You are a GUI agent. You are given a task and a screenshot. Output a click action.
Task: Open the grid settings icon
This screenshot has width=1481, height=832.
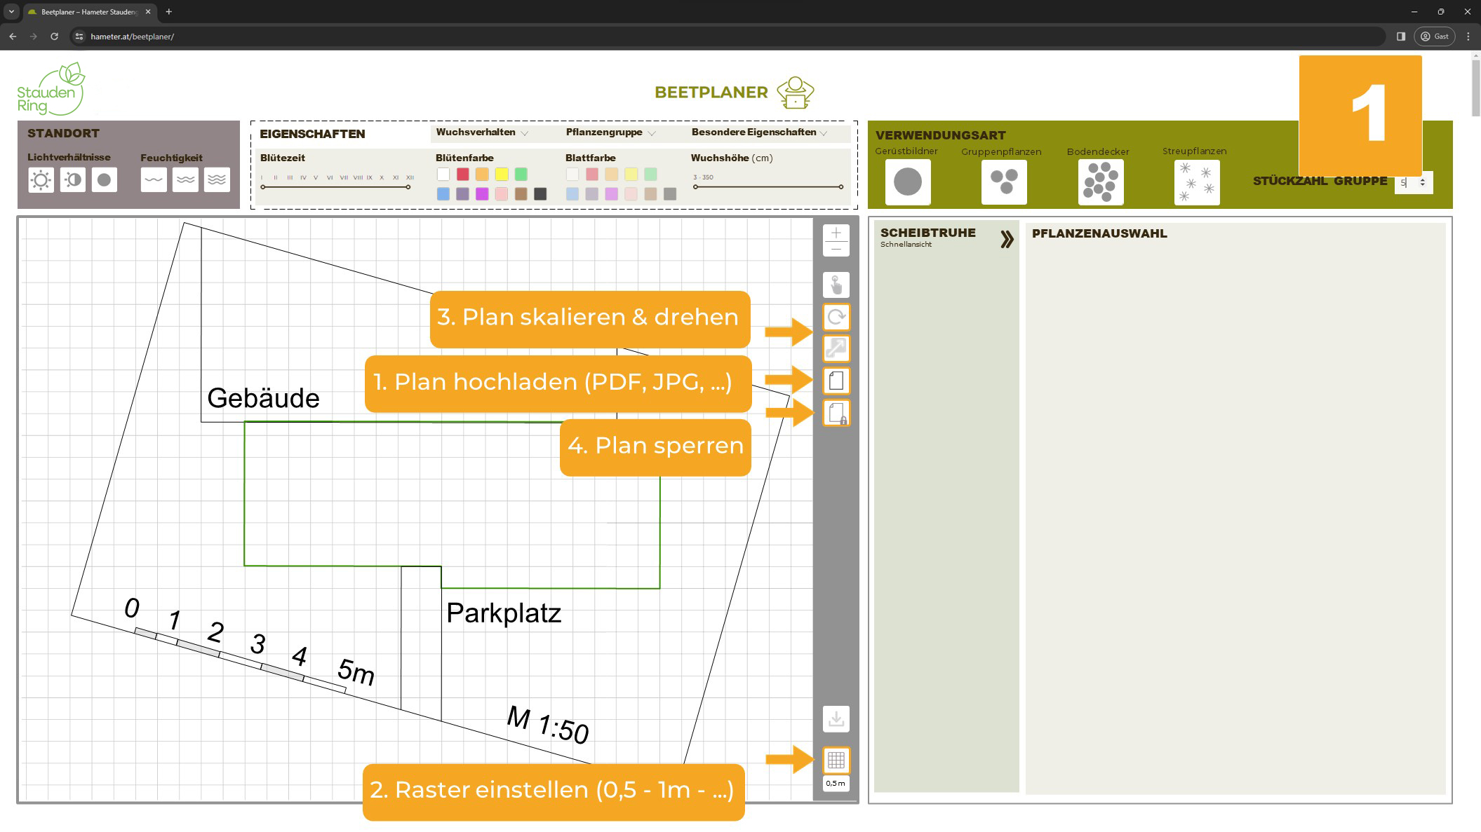(836, 760)
